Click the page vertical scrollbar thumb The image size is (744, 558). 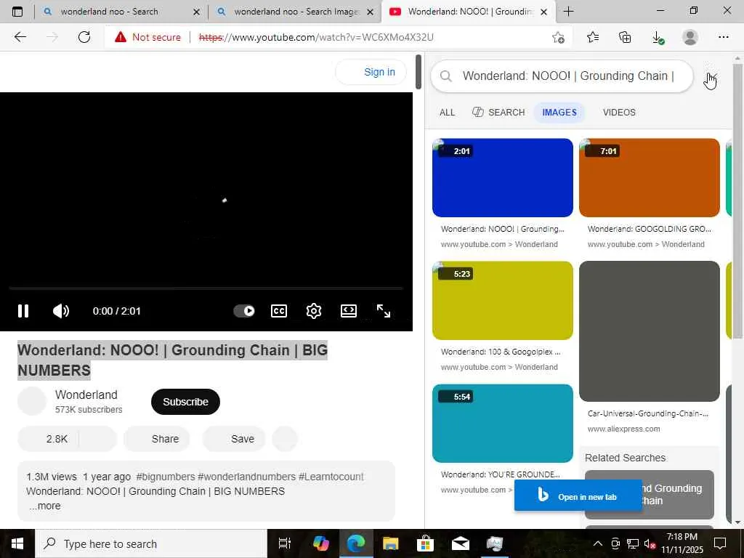point(418,72)
